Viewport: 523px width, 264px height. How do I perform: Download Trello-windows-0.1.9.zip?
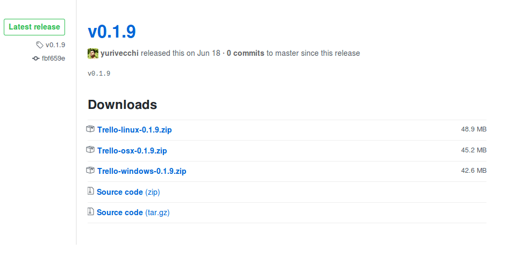(141, 171)
